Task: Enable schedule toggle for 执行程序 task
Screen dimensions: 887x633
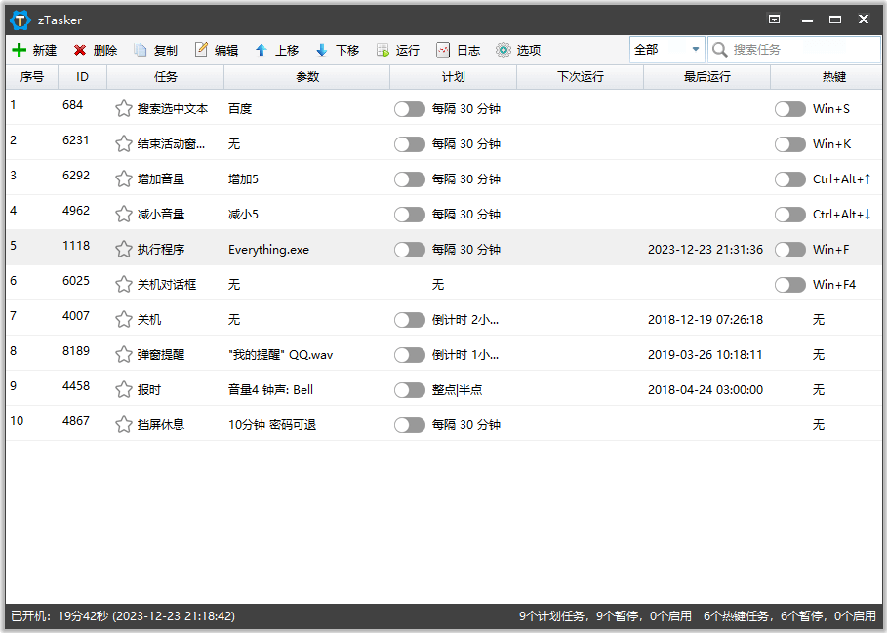Action: [x=410, y=250]
